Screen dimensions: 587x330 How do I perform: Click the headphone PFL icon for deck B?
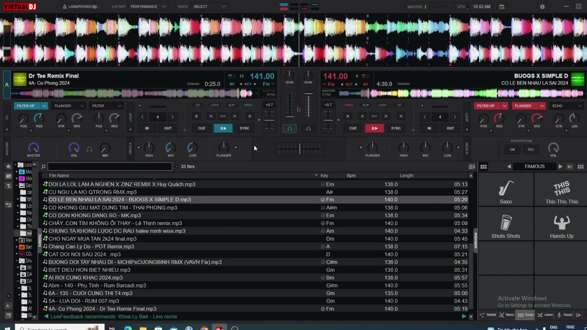tap(308, 129)
